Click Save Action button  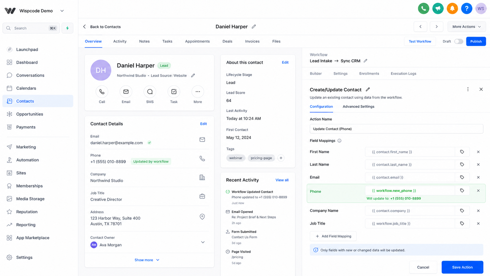pyautogui.click(x=462, y=267)
